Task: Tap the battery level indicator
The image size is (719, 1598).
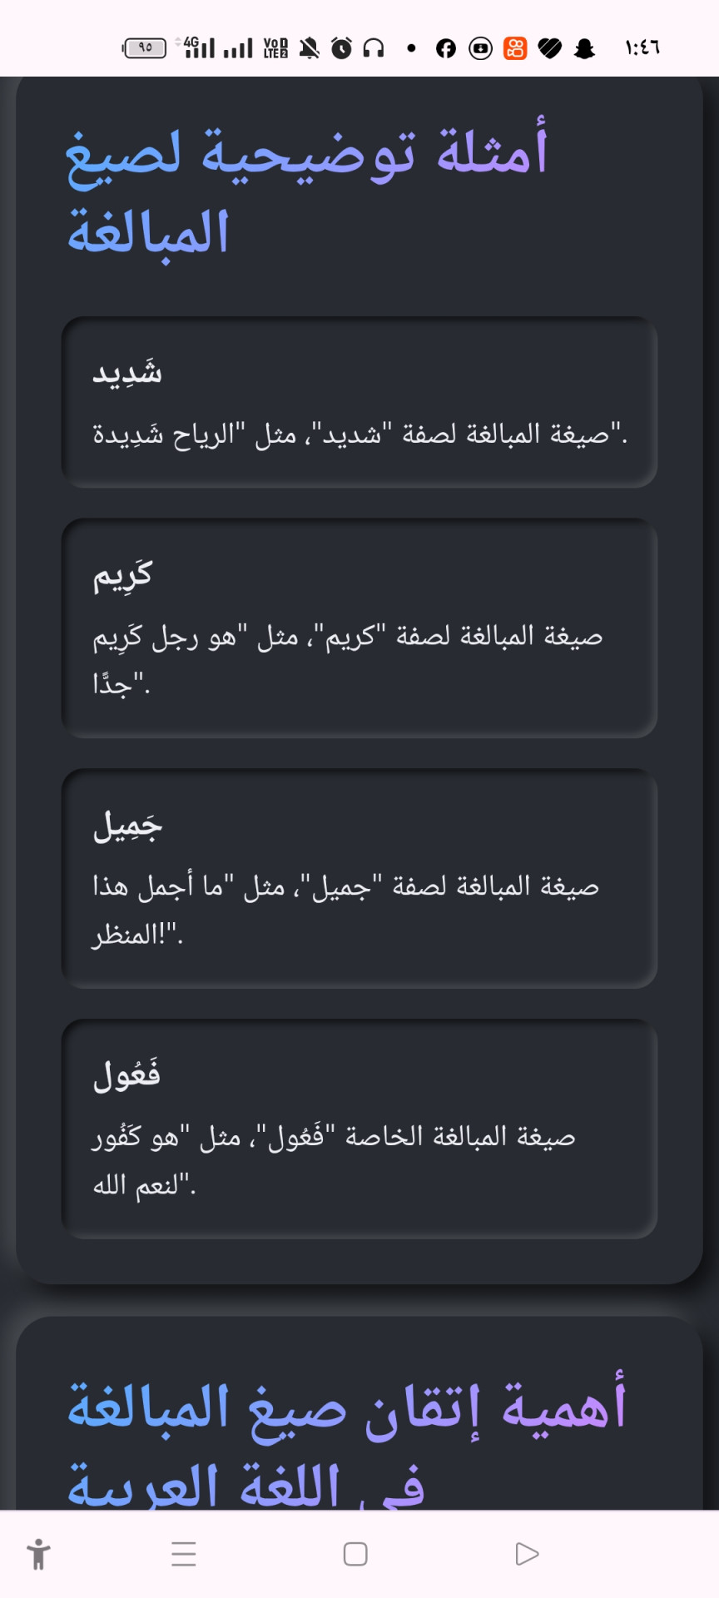Action: tap(144, 48)
